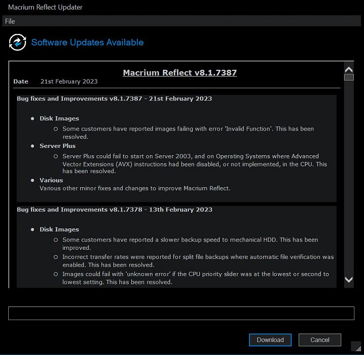Click the 'Incorrect transfer rates' note
This screenshot has width=364, height=355.
pos(198,261)
